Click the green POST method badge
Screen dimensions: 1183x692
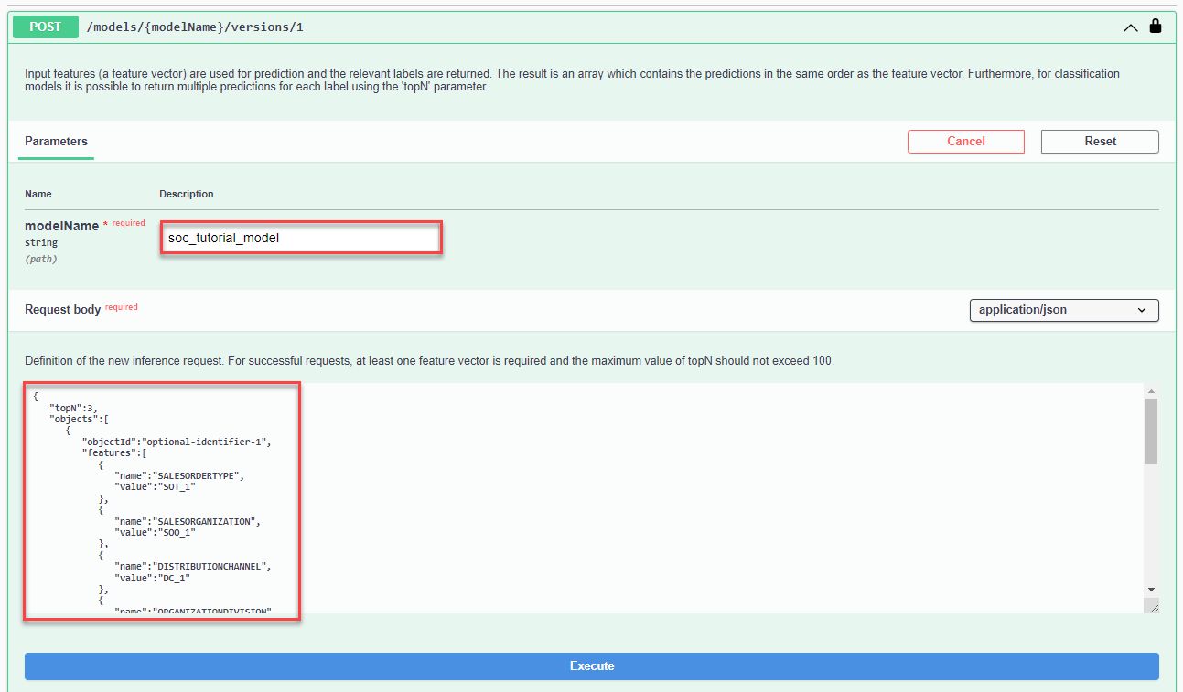coord(45,27)
